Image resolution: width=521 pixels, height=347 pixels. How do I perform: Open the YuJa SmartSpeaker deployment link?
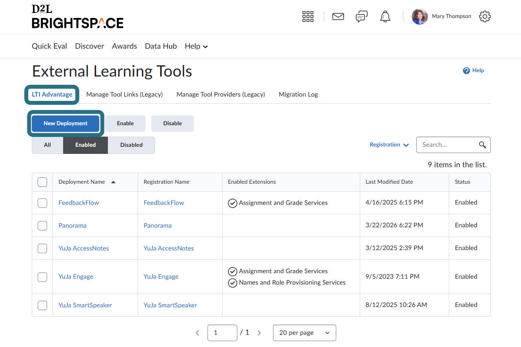point(85,305)
